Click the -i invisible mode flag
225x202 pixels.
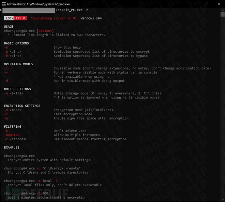[6, 68]
